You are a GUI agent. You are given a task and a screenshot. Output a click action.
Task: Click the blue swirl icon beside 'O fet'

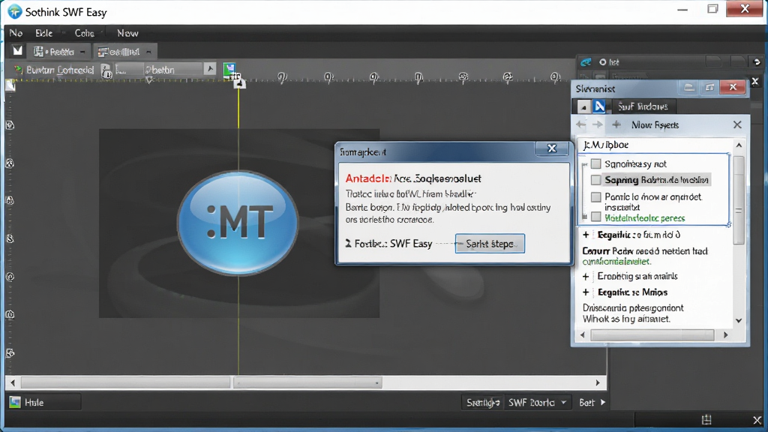tap(586, 62)
